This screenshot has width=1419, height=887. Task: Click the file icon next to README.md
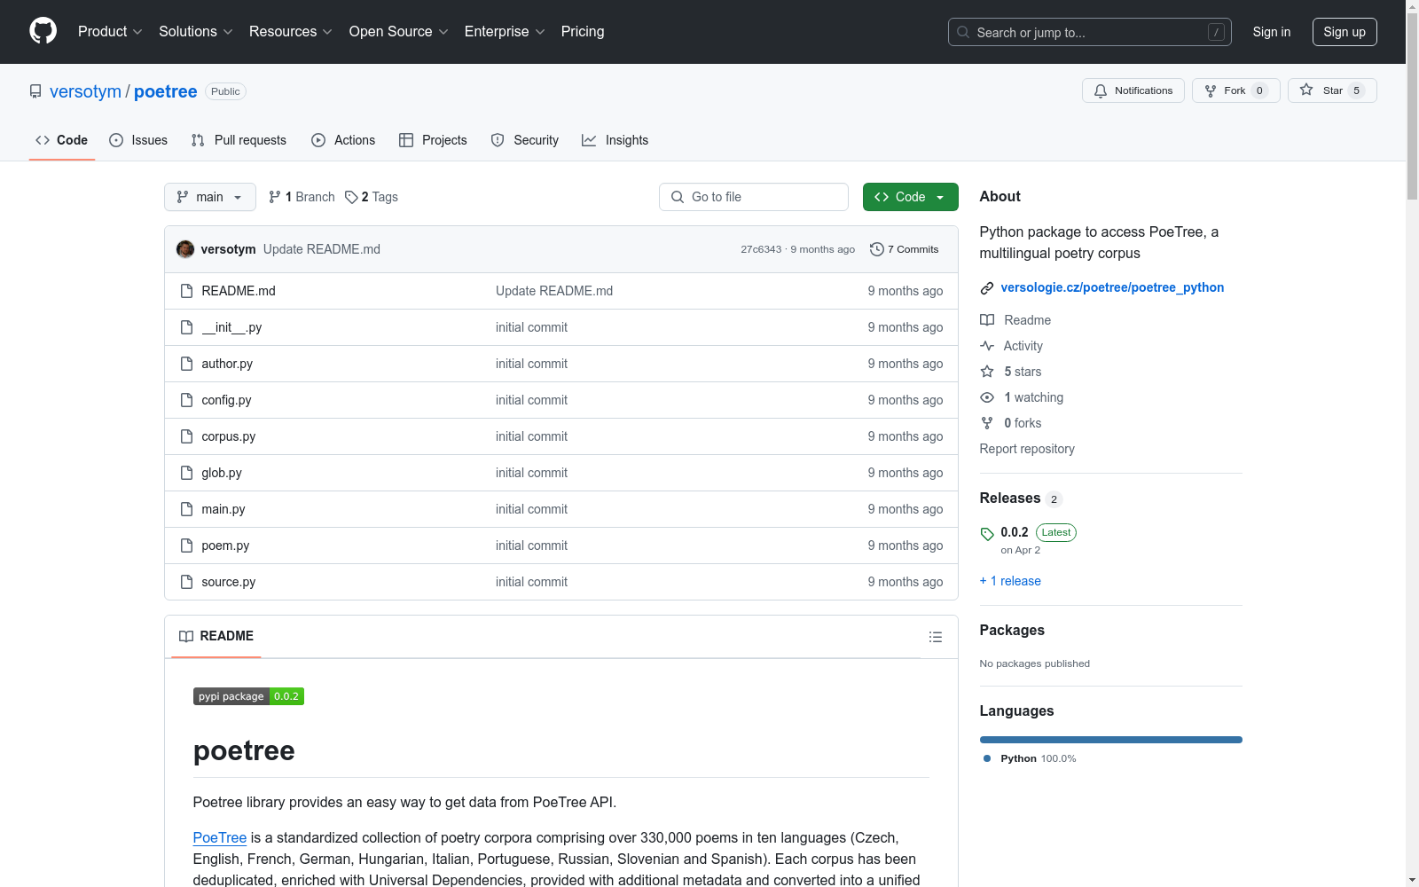coord(186,291)
